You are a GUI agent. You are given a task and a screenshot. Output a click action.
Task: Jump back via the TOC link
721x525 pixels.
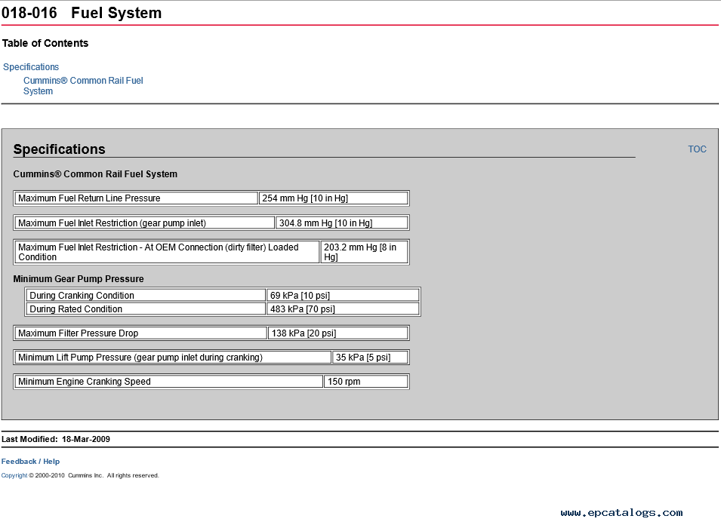click(697, 149)
